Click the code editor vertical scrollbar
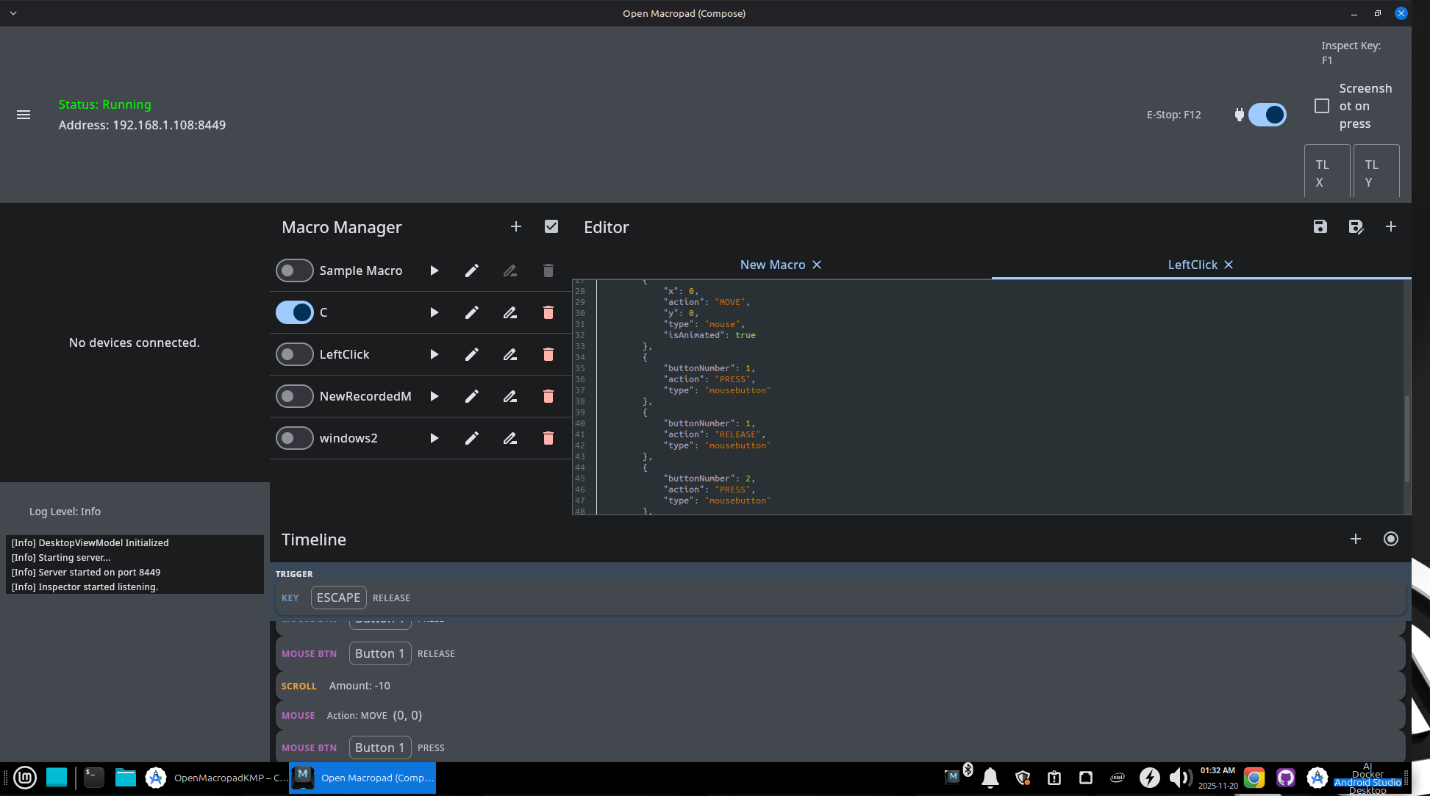1430x796 pixels. click(x=1406, y=439)
